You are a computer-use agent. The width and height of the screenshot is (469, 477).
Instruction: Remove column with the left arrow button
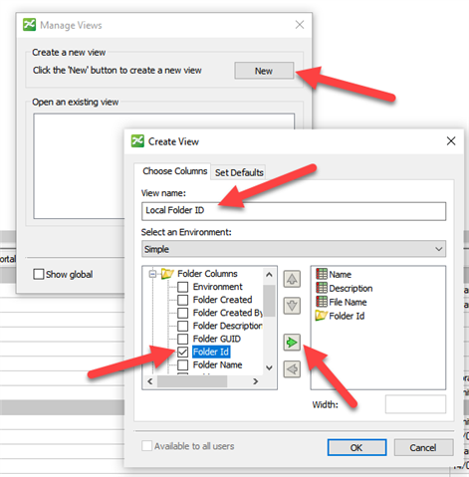point(292,369)
